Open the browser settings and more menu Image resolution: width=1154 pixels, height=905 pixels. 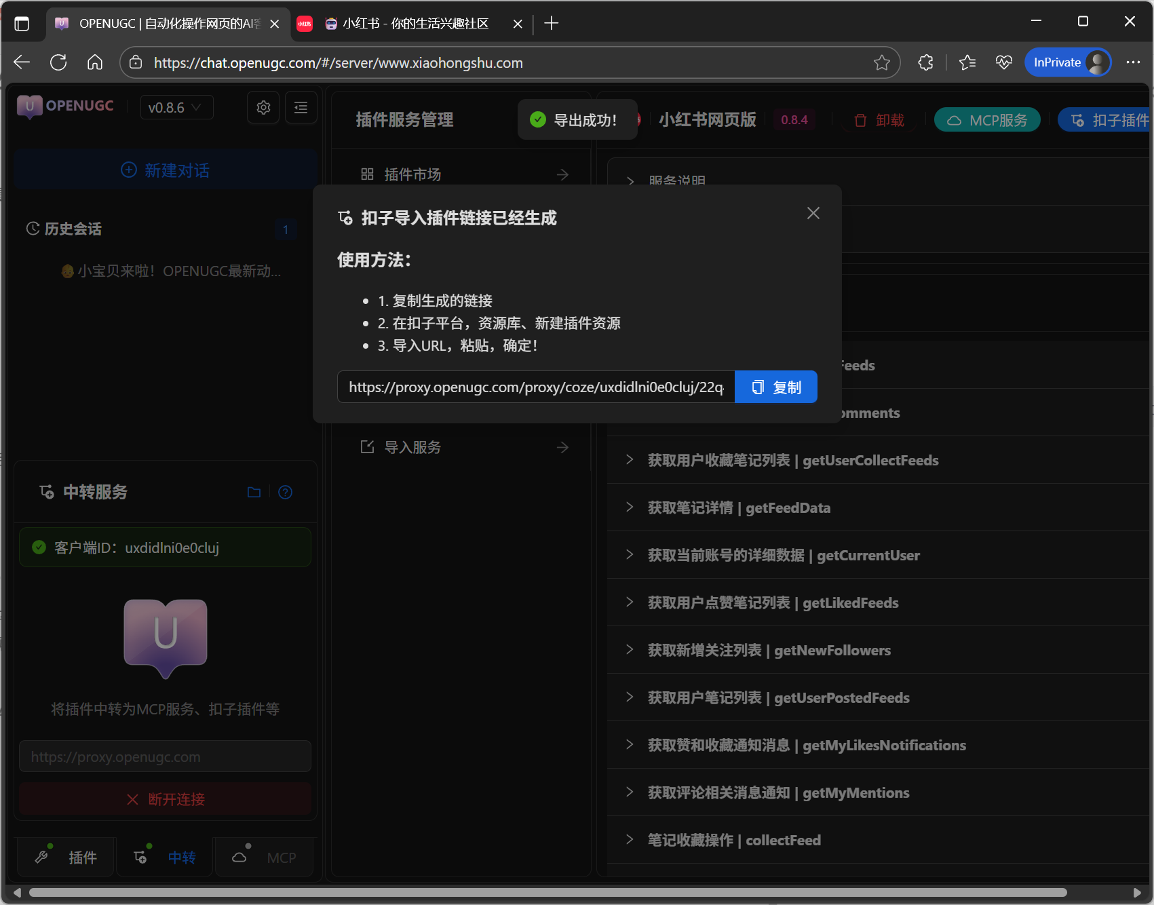click(x=1133, y=62)
